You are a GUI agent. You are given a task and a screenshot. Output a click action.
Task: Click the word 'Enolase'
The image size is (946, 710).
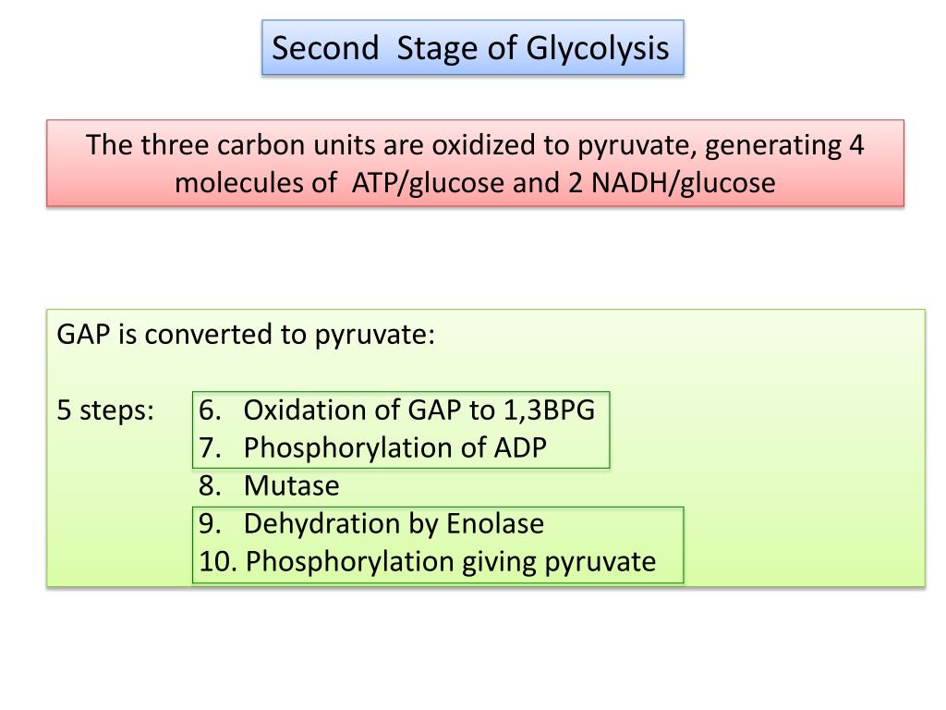(495, 523)
